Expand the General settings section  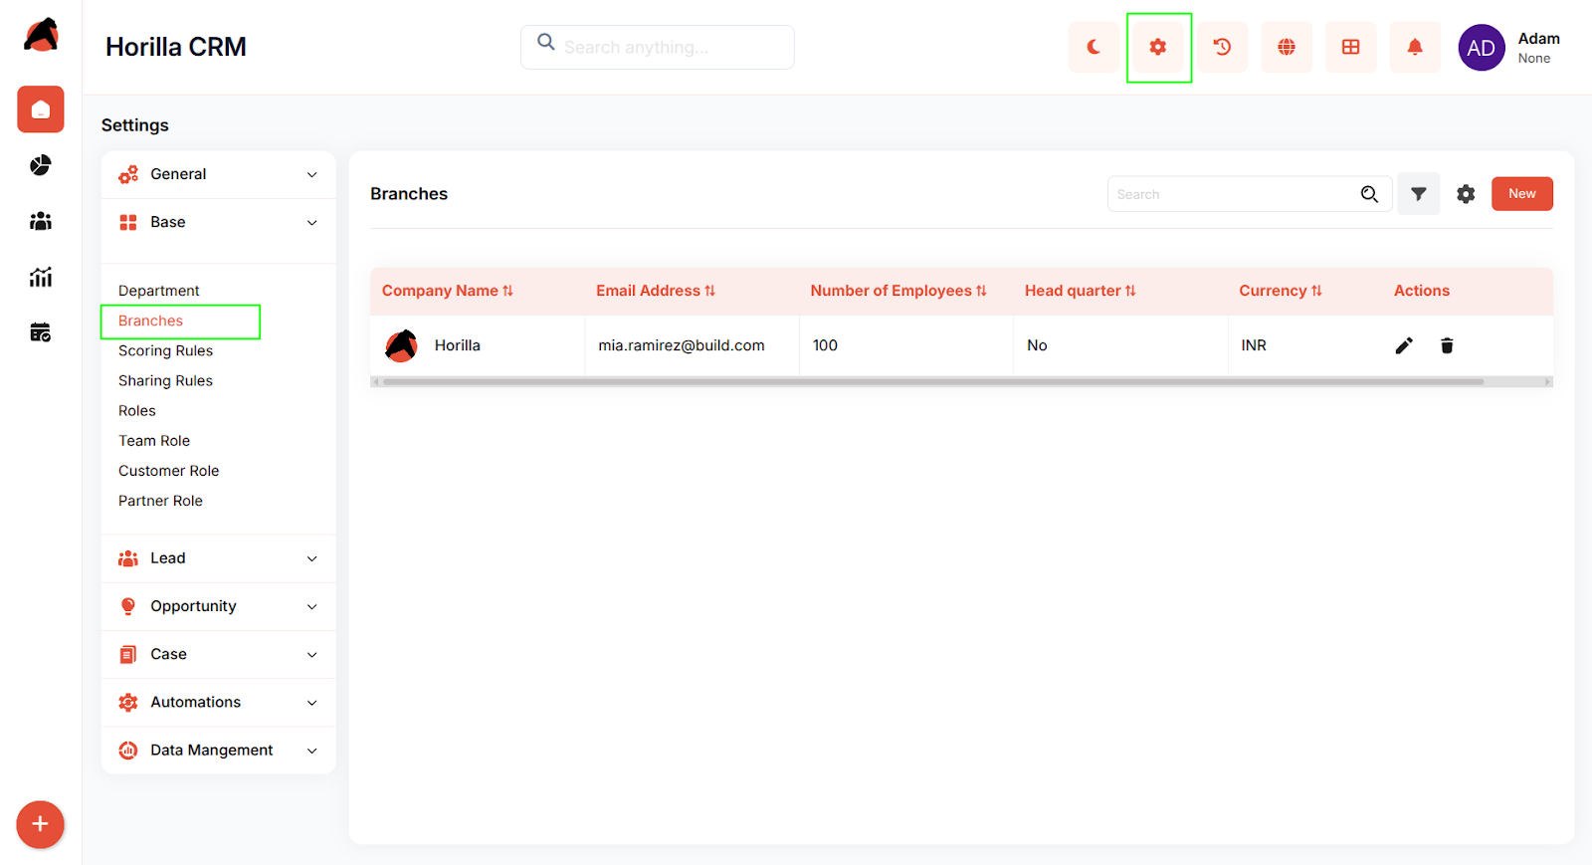tap(219, 174)
